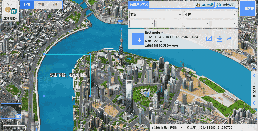Click the selection rectangle bottom-left handle
The height and width of the screenshot is (131, 258).
pyautogui.click(x=44, y=96)
